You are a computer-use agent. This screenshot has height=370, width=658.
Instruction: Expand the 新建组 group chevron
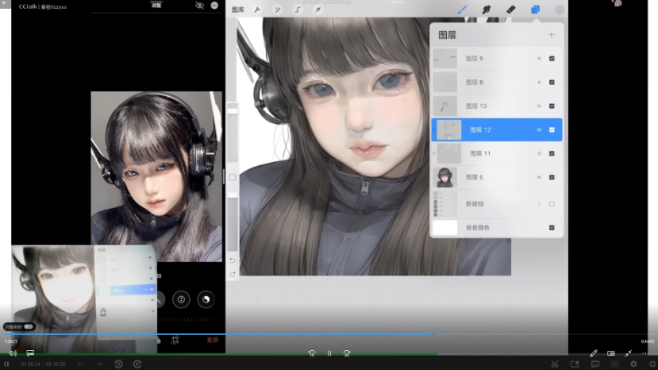click(539, 204)
